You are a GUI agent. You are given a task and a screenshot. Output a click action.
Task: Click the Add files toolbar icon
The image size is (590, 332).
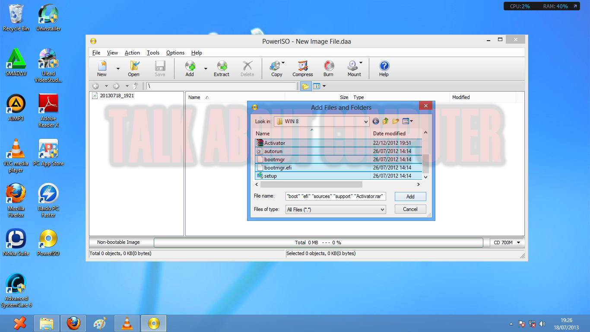click(x=190, y=68)
